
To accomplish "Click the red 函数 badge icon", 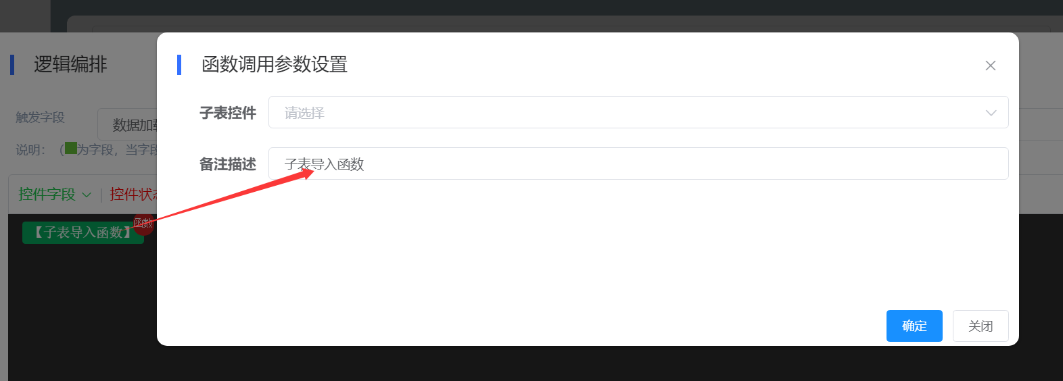I will 143,224.
